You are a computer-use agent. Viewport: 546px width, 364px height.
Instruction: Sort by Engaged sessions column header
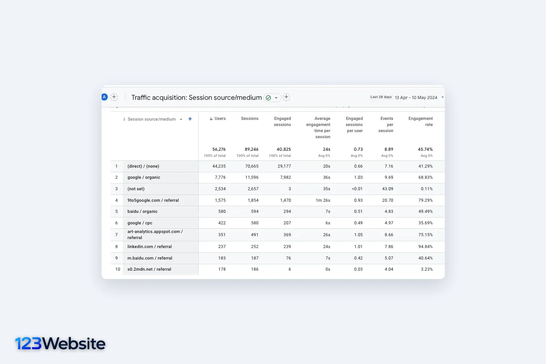point(282,121)
